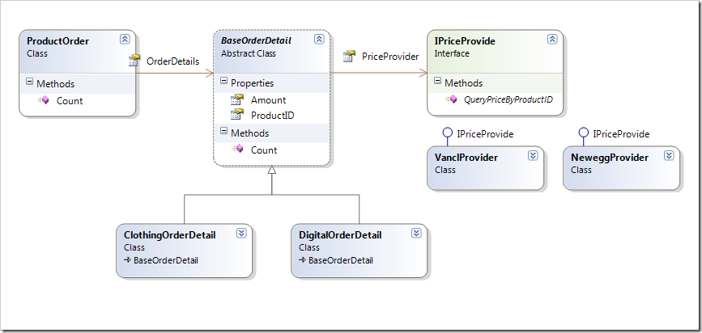Select the ProductID property row
The height and width of the screenshot is (333, 702).
pyautogui.click(x=272, y=116)
